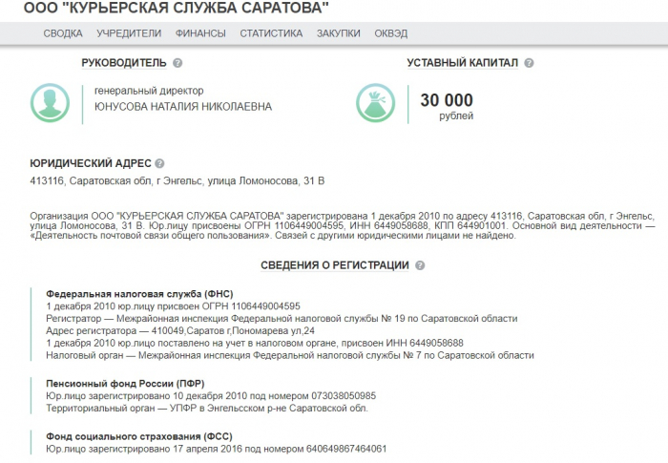Click the Фонд социального страхования (ФСС) heading
Image resolution: width=668 pixels, height=463 pixels.
139,436
